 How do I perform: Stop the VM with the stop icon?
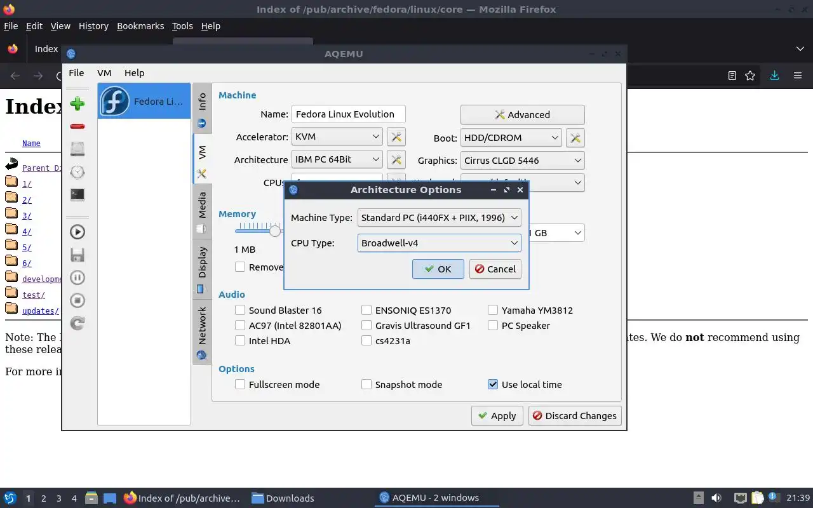pos(77,300)
